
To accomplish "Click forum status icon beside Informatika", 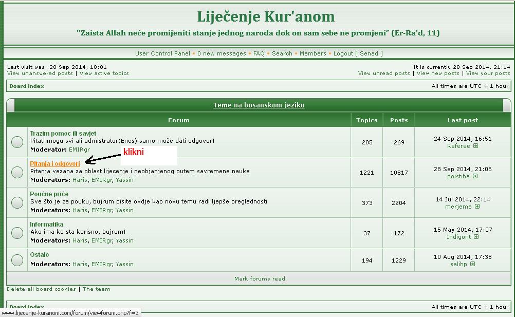I will point(17,233).
